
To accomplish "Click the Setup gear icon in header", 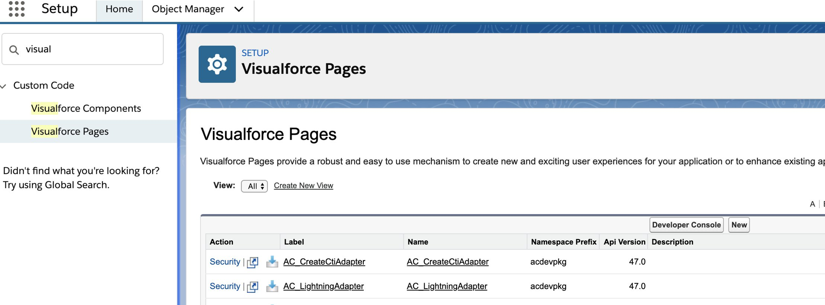I will 217,64.
